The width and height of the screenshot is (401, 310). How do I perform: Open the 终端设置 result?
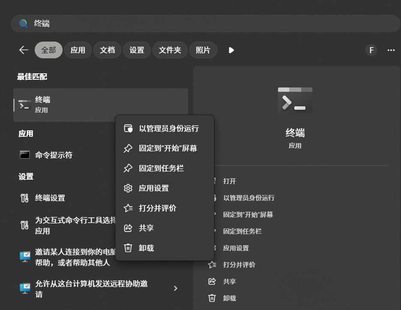[50, 198]
